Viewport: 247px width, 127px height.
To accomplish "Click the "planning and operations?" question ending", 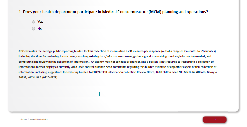I will click(x=185, y=12).
